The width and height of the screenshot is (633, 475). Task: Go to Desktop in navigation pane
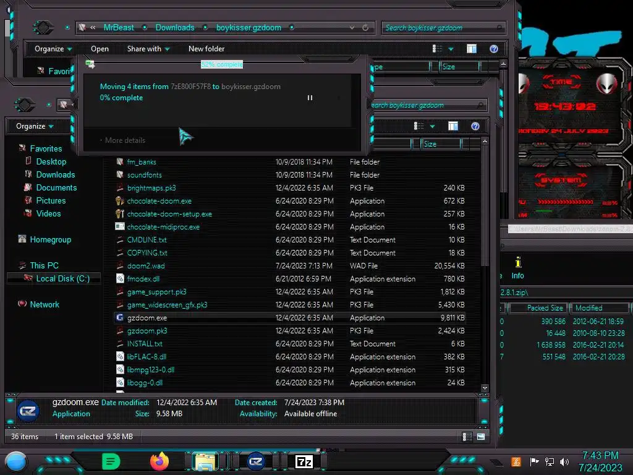(x=51, y=161)
